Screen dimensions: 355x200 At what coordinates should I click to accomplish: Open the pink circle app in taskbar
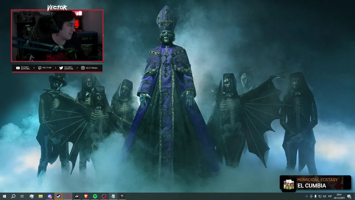tap(68, 196)
